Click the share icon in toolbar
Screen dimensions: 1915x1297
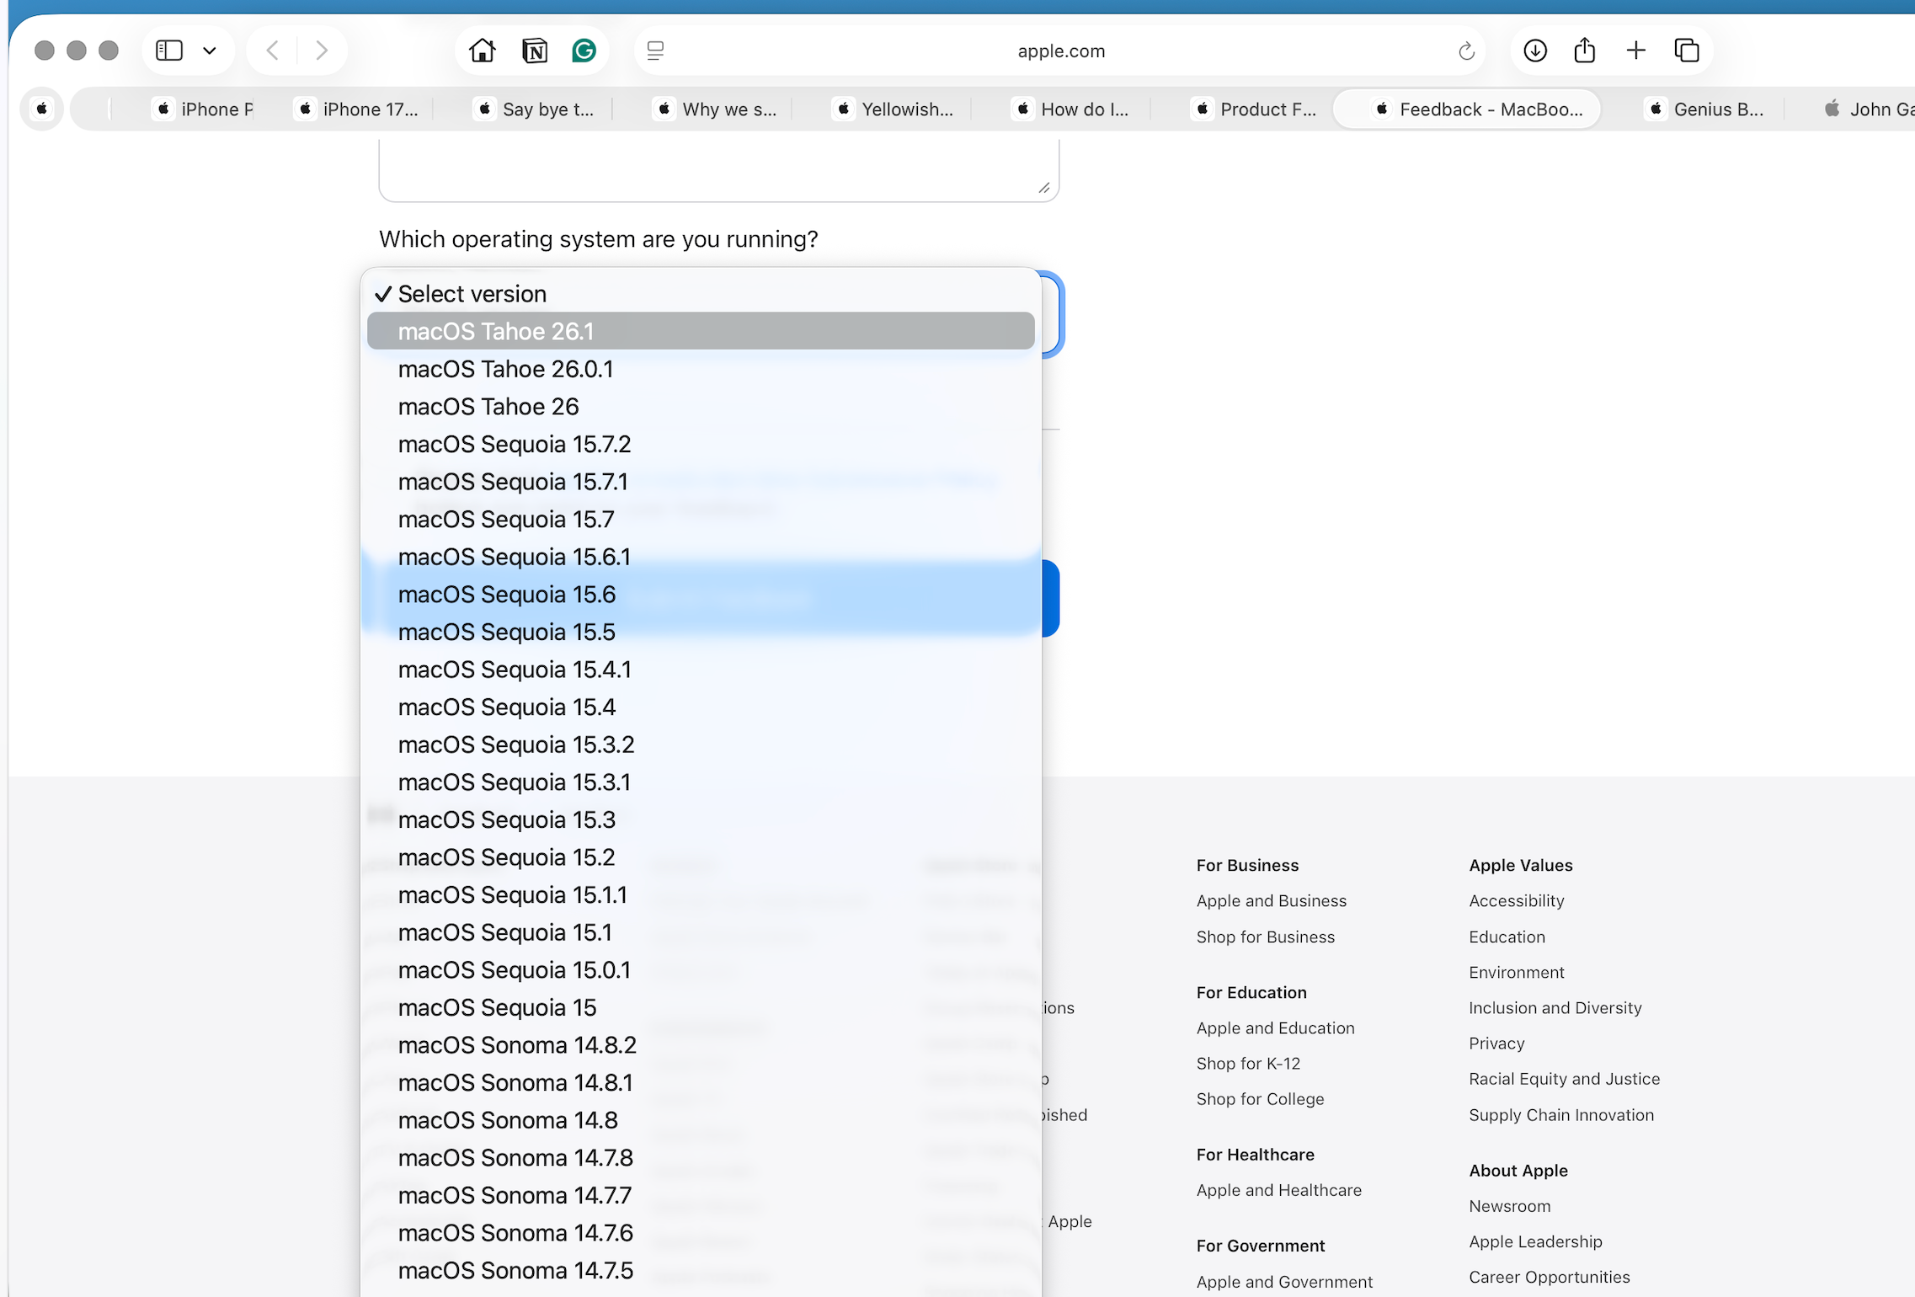click(x=1585, y=51)
